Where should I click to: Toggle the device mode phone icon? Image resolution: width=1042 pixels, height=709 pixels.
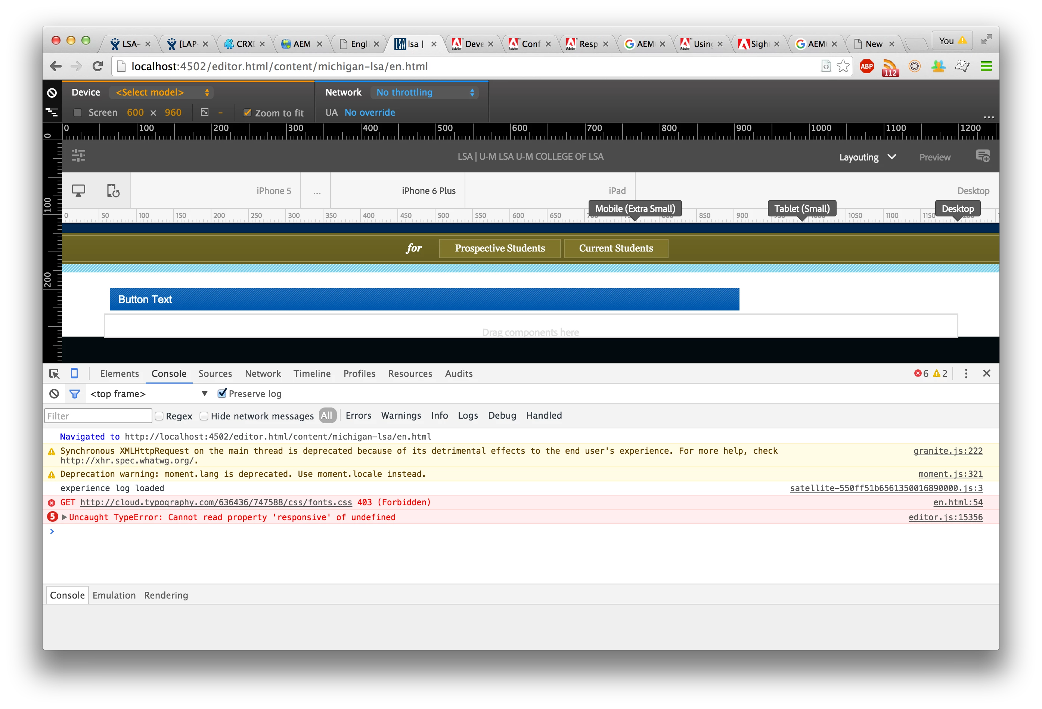(74, 373)
